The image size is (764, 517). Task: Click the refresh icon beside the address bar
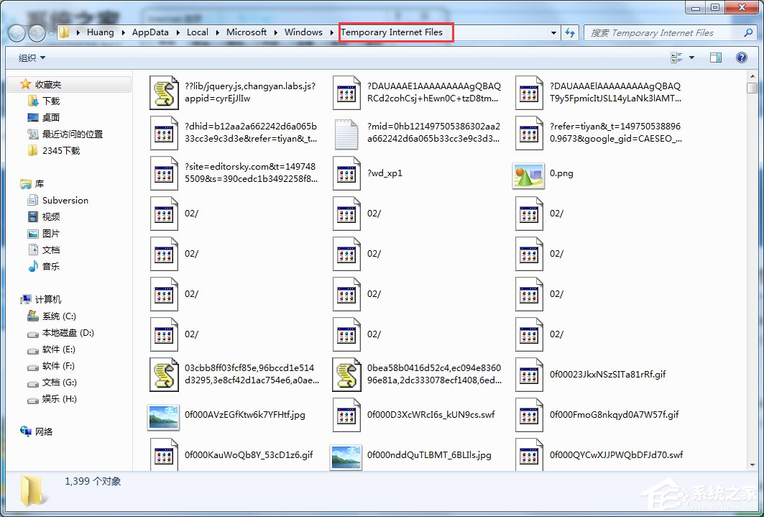click(571, 32)
